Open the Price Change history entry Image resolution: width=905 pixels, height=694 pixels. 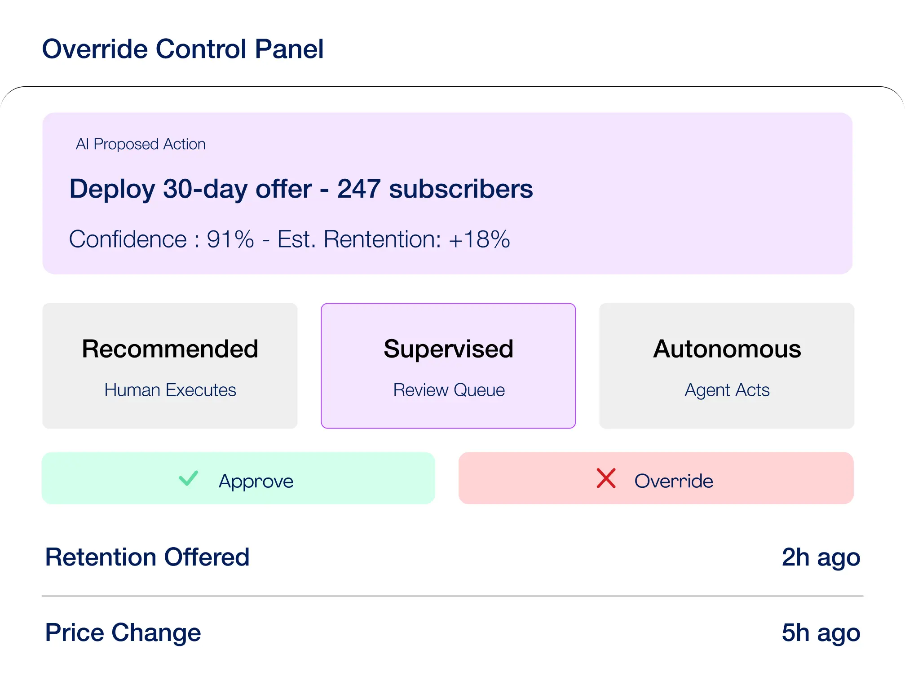click(x=123, y=632)
